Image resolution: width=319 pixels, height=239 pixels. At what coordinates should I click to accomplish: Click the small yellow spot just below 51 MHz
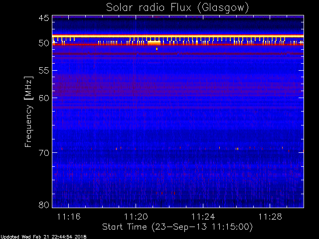(157, 49)
